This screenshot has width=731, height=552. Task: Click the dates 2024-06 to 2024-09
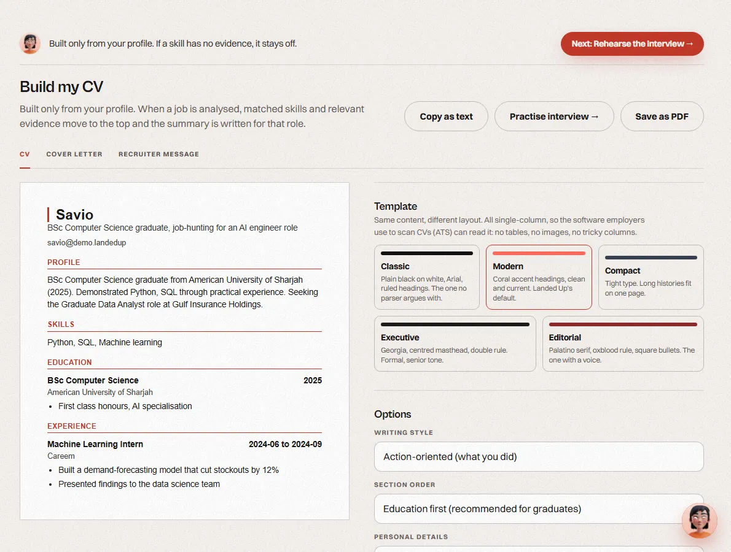(285, 445)
